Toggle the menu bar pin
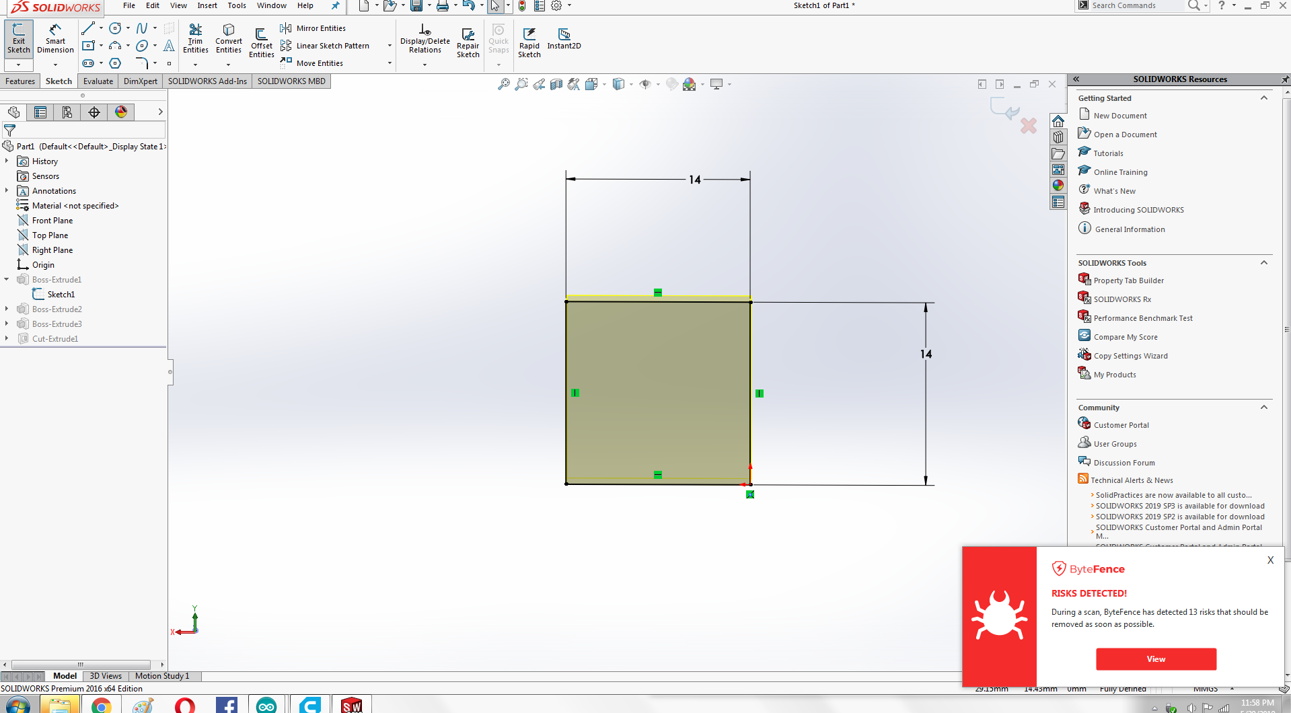The height and width of the screenshot is (713, 1291). click(x=336, y=5)
